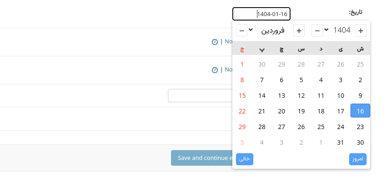Image resolution: width=389 pixels, height=180 pixels.
Task: Go to the next month with the plus button
Action: click(x=299, y=30)
